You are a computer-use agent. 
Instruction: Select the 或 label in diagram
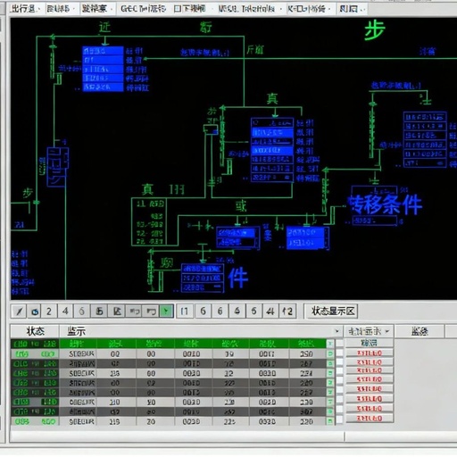241,206
